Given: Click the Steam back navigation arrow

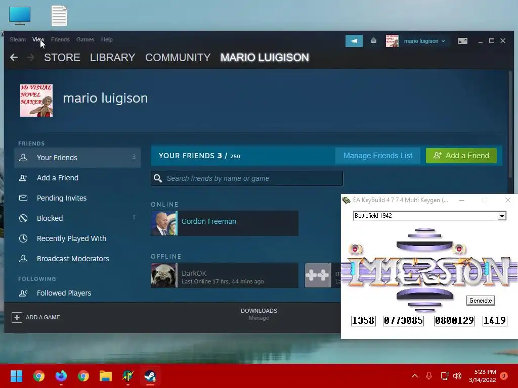Looking at the screenshot, I should [x=14, y=58].
